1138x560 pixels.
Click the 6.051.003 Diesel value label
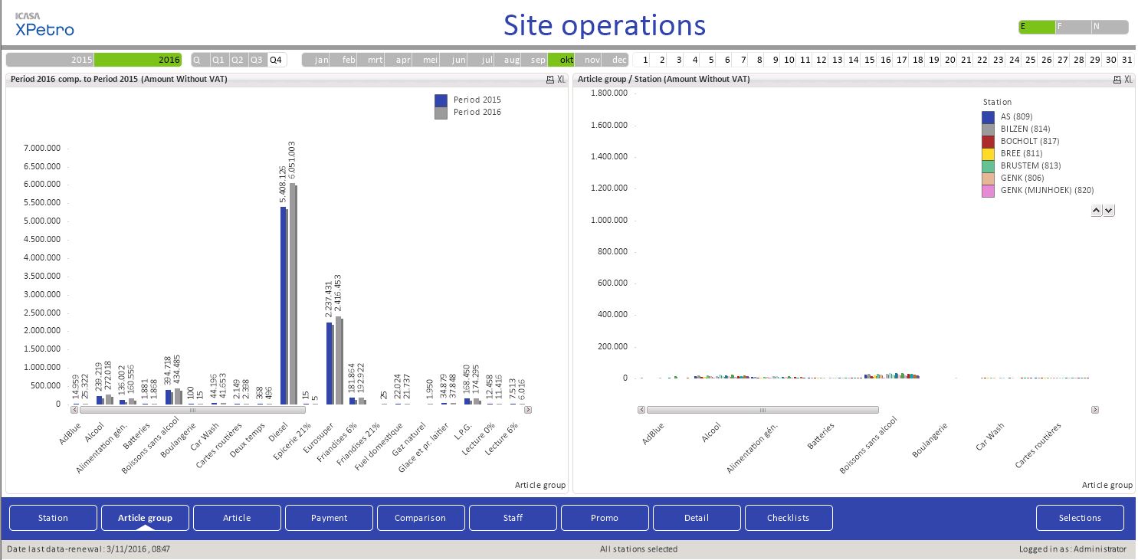[x=292, y=161]
